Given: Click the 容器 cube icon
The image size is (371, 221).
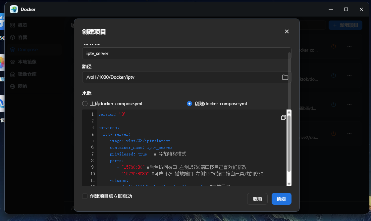Looking at the screenshot, I should pyautogui.click(x=13, y=37).
